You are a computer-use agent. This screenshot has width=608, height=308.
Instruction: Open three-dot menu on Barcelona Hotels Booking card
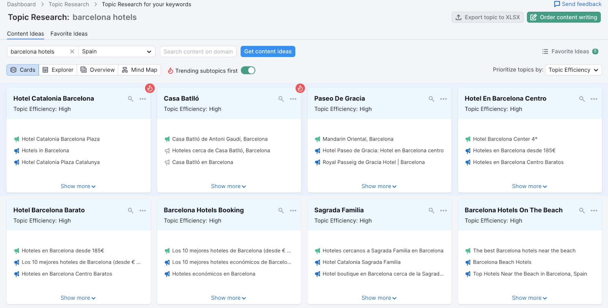293,211
